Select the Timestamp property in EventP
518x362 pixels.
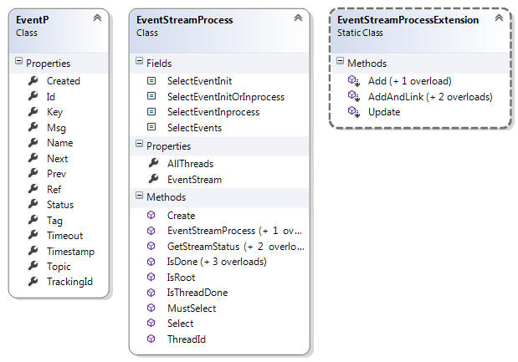point(70,252)
